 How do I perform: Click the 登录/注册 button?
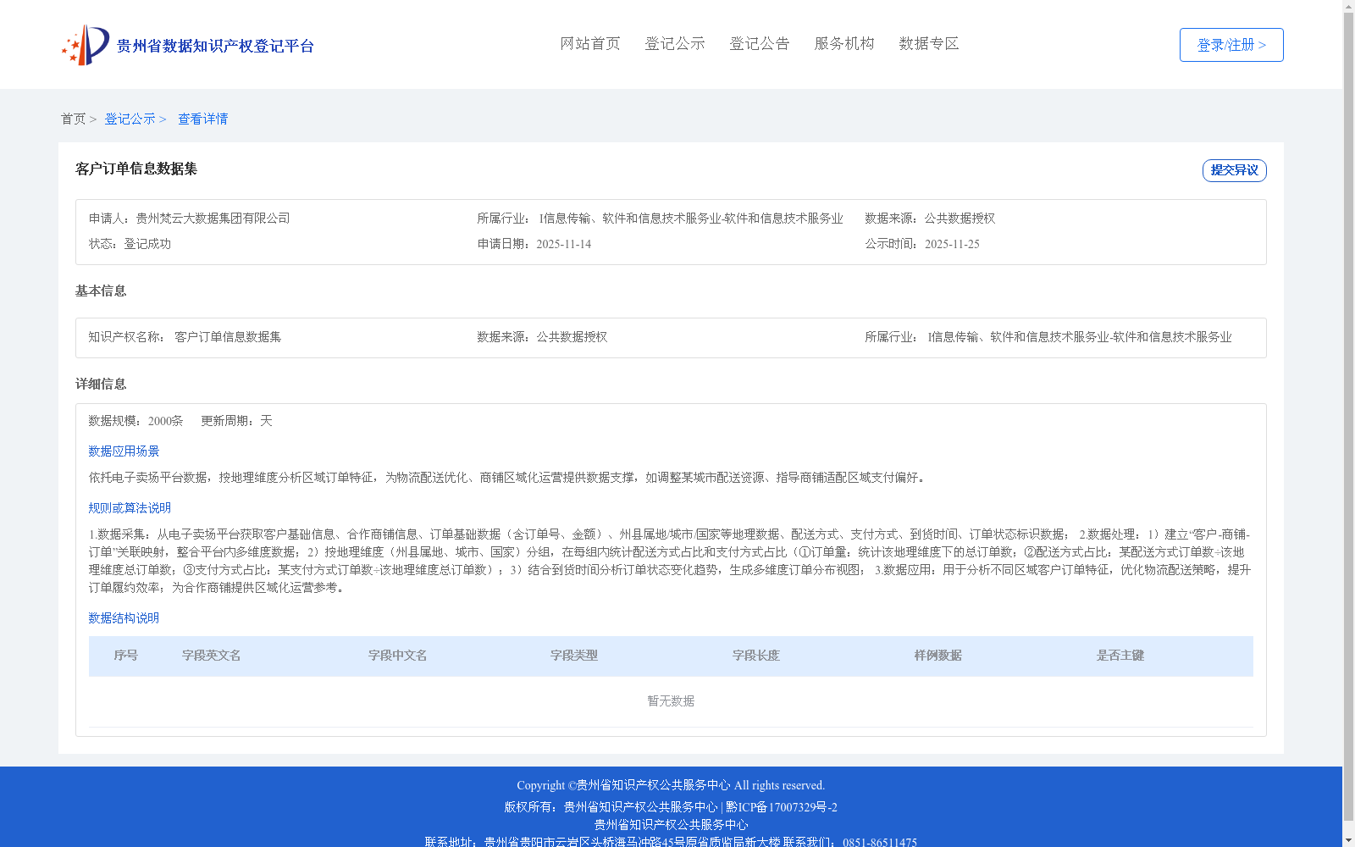tap(1231, 45)
